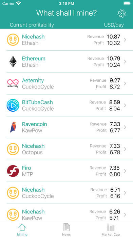Image resolution: width=133 pixels, height=237 pixels.
Task: Expand Nicehash Ethash row chevron
Action: (125, 40)
